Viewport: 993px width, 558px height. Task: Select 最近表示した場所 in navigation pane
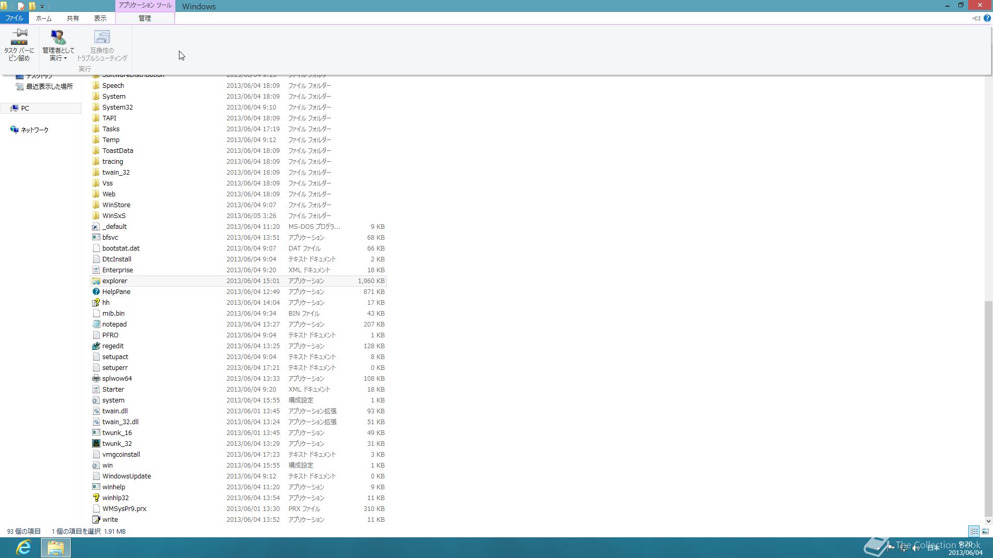pos(49,86)
